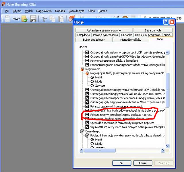Click the Zastosuj apply button
Viewport: 184px width, 172px height.
164,163
